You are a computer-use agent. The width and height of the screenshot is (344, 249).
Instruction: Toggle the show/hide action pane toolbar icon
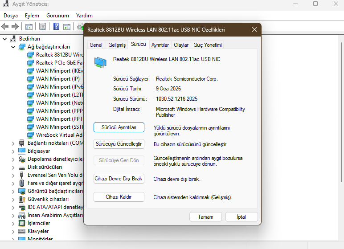coord(67,27)
